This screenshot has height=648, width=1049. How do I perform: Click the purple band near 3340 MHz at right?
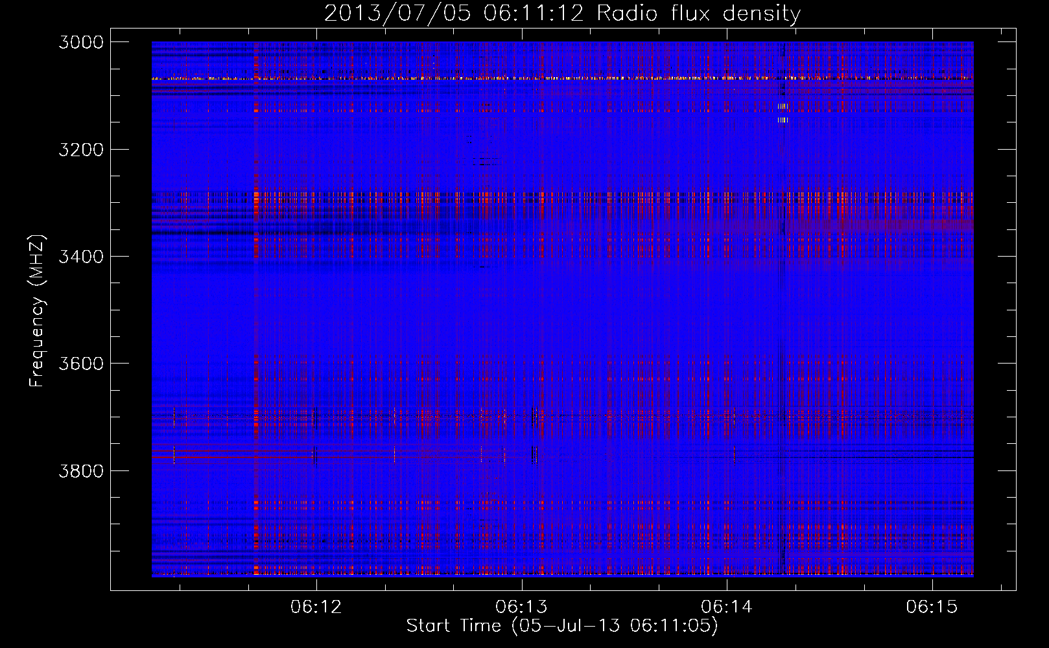click(x=908, y=226)
